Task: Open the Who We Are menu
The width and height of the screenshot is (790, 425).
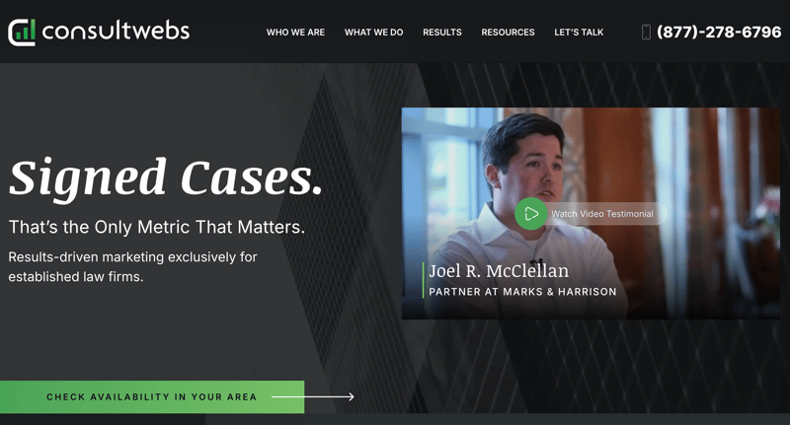Action: point(295,33)
